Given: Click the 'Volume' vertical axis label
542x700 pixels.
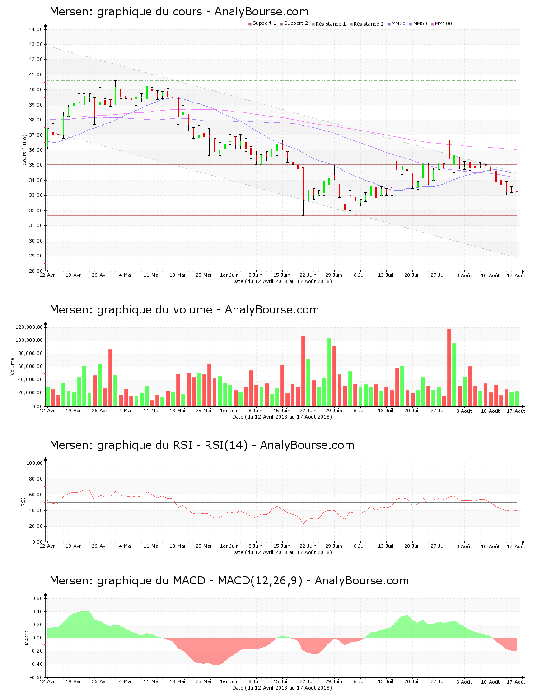Looking at the screenshot, I should pyautogui.click(x=13, y=367).
